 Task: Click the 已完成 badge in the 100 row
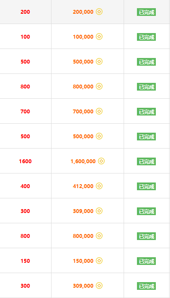146,37
